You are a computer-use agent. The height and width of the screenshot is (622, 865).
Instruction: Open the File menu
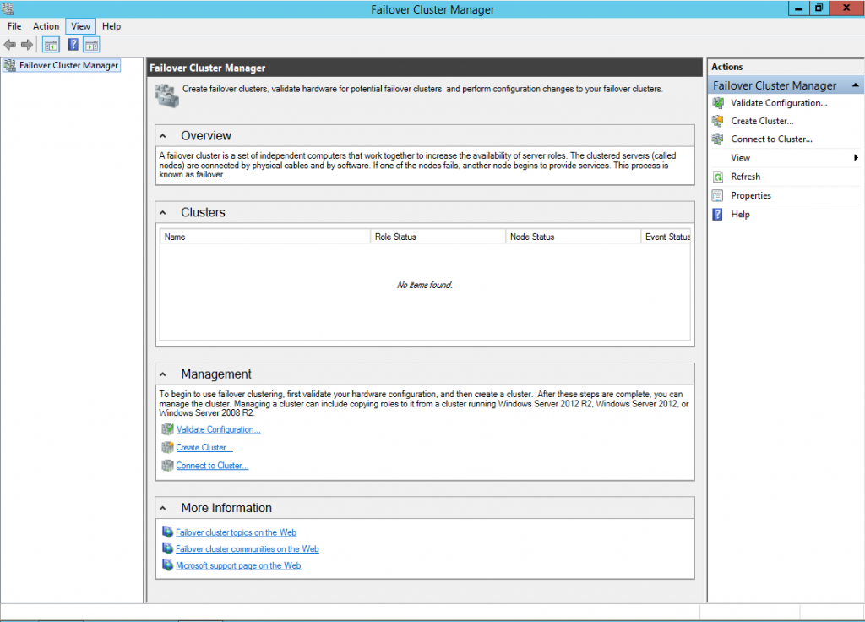pyautogui.click(x=14, y=26)
